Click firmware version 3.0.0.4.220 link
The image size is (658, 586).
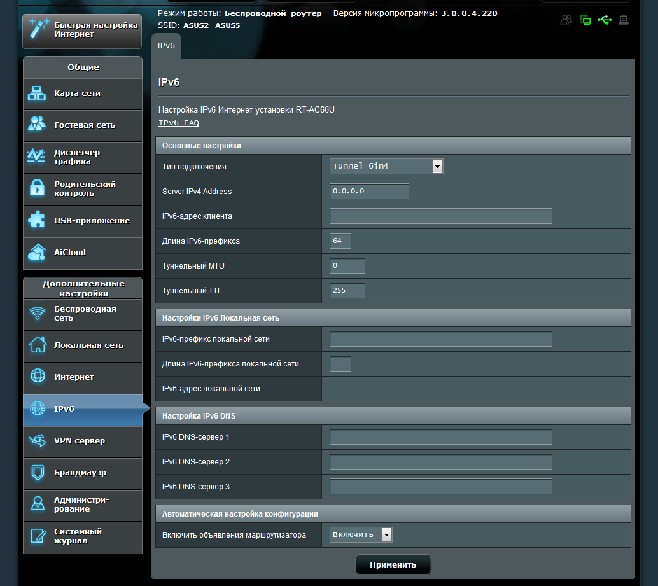(469, 13)
